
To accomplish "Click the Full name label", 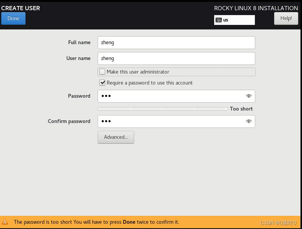I will pos(79,42).
